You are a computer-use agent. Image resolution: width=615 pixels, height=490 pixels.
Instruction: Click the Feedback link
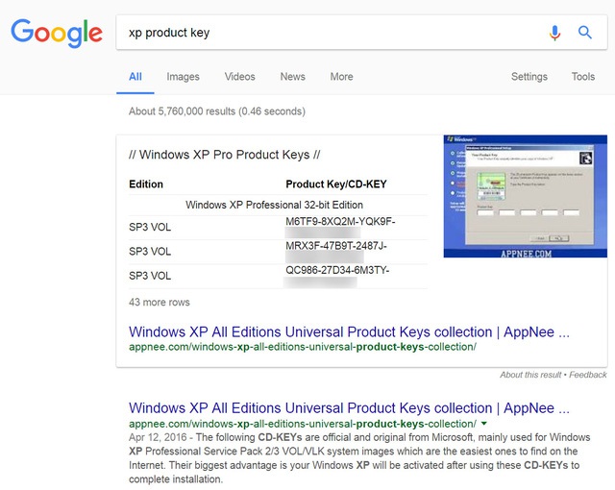[x=587, y=375]
